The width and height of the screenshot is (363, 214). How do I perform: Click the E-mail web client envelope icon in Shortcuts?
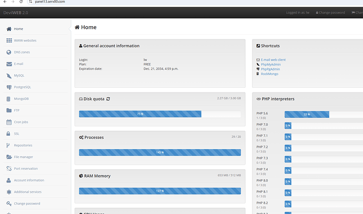click(258, 60)
